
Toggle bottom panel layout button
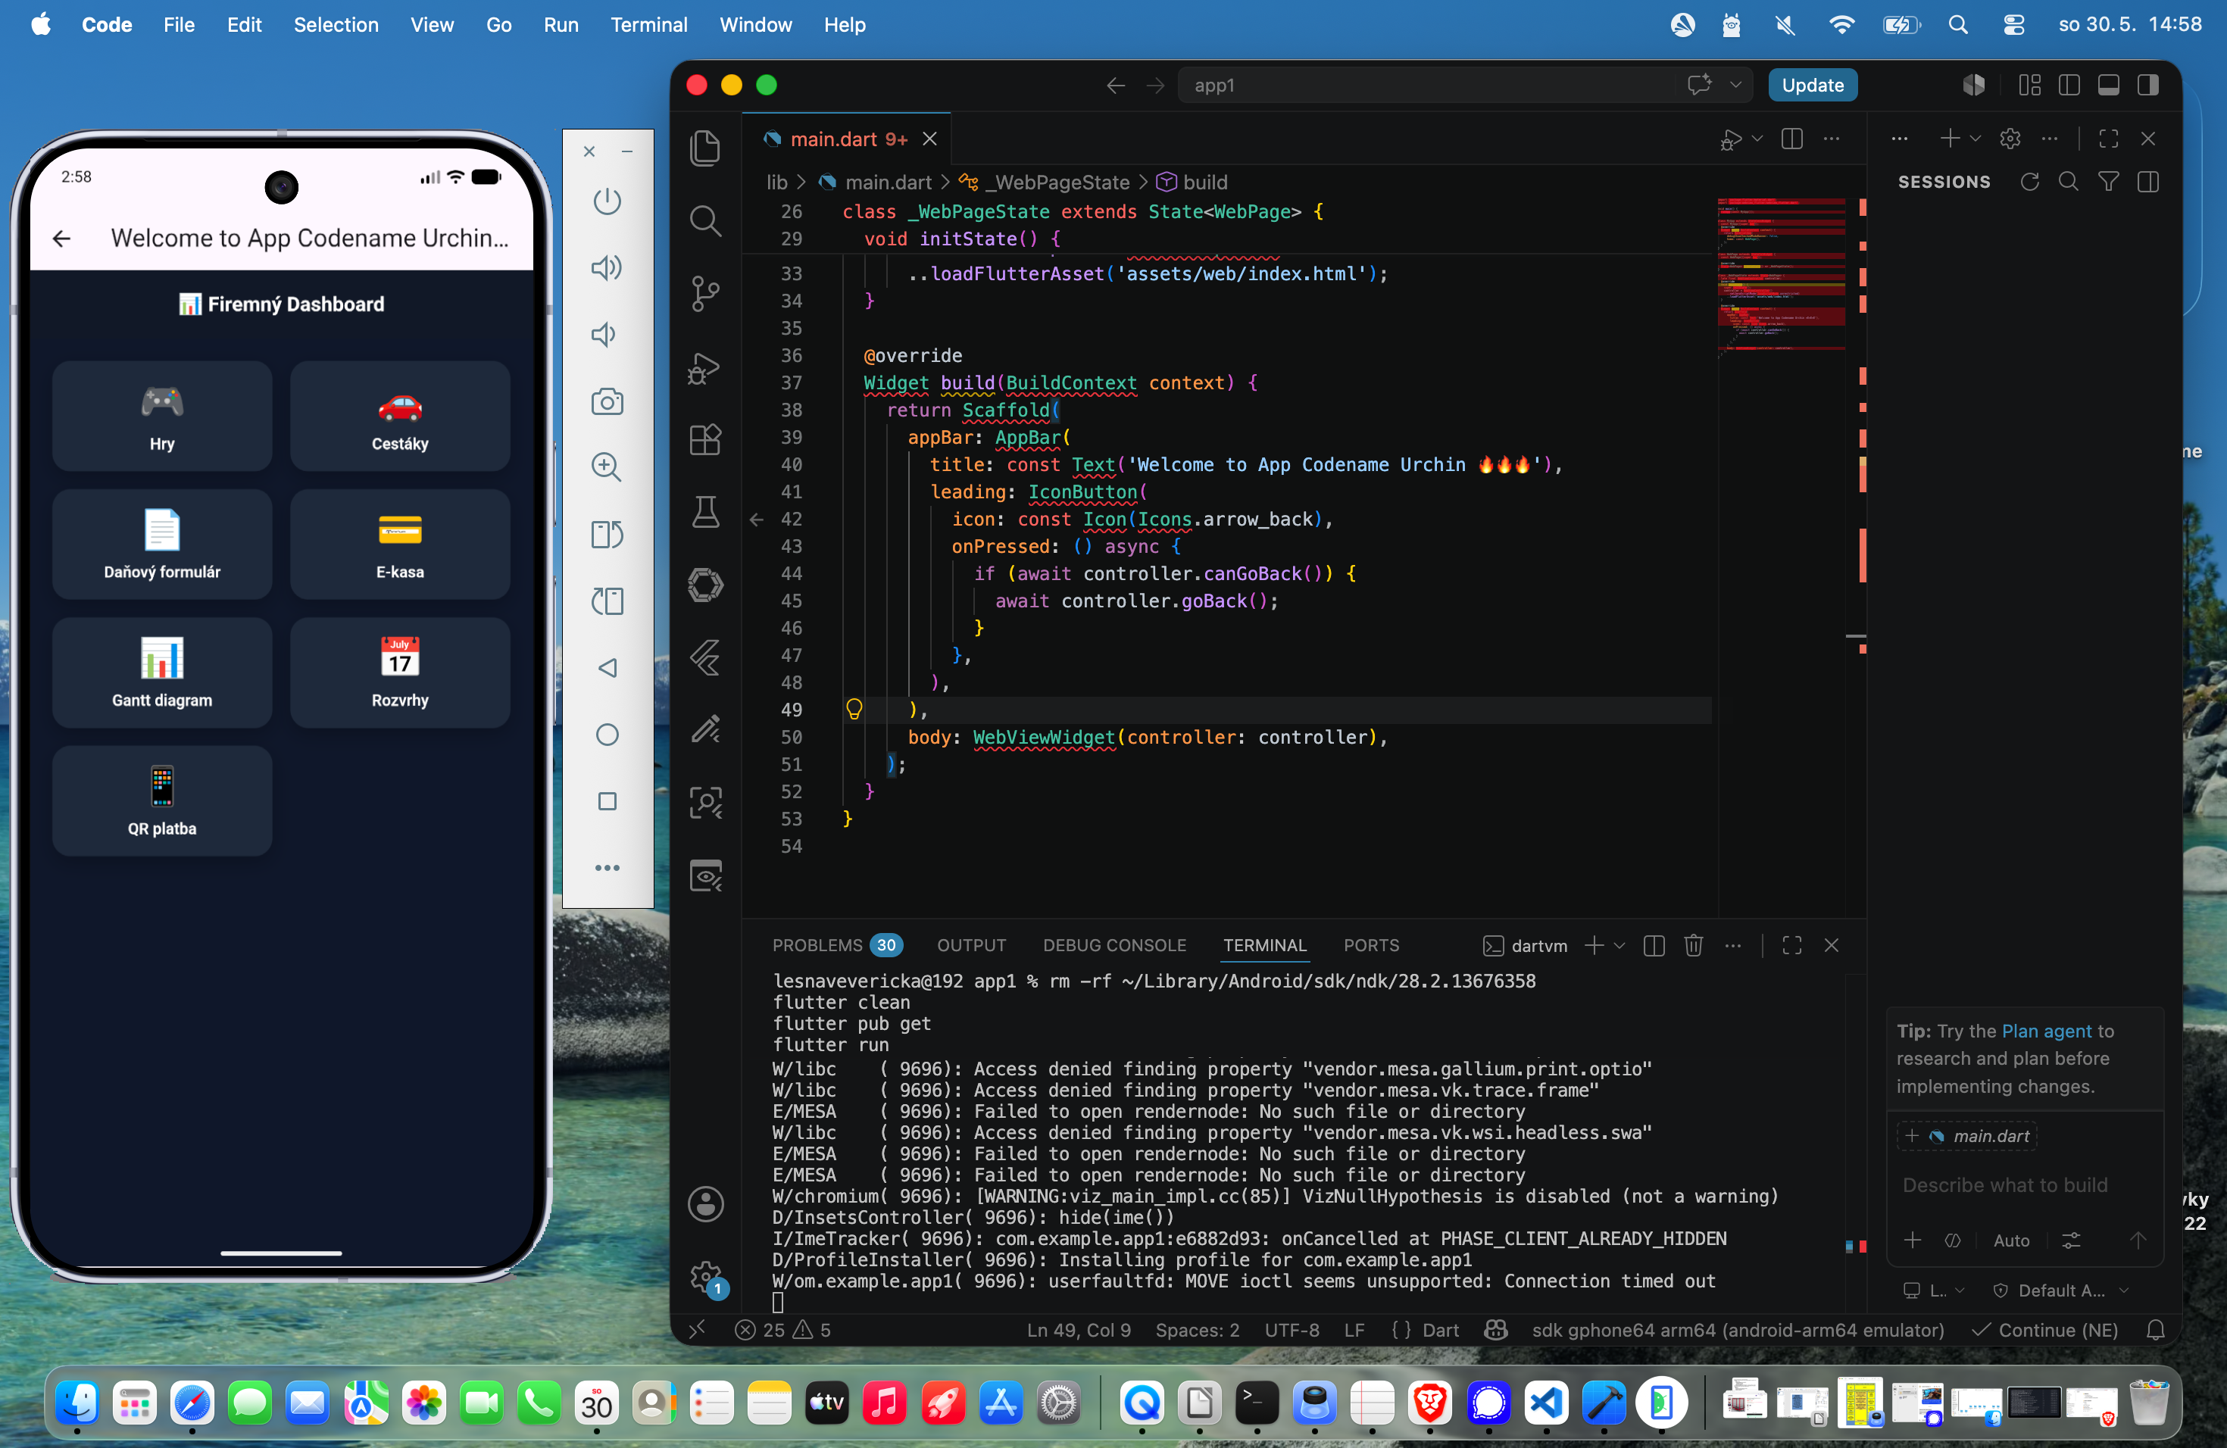pyautogui.click(x=2108, y=85)
